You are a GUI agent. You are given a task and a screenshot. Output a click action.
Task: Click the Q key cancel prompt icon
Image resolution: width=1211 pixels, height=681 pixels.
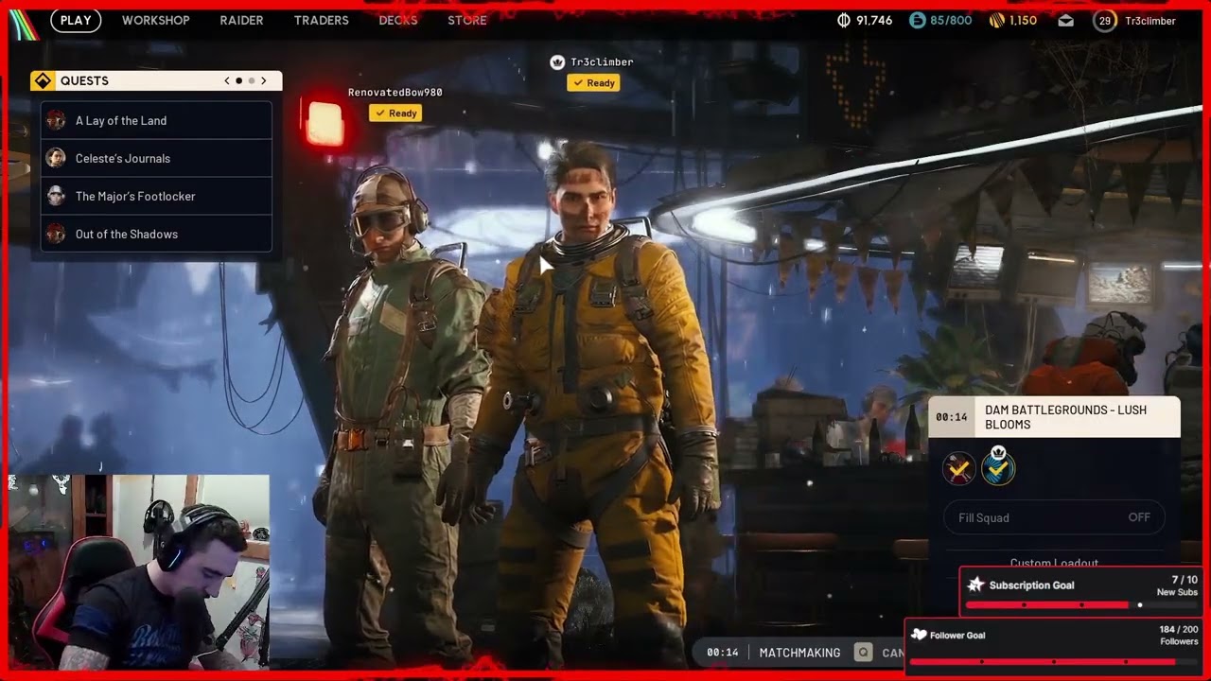click(x=863, y=653)
